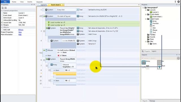Open the tab list dropdown arrow
The height and width of the screenshot is (102, 181).
(139, 5)
